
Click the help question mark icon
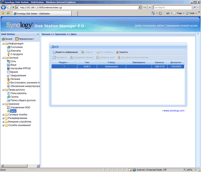coord(198,34)
